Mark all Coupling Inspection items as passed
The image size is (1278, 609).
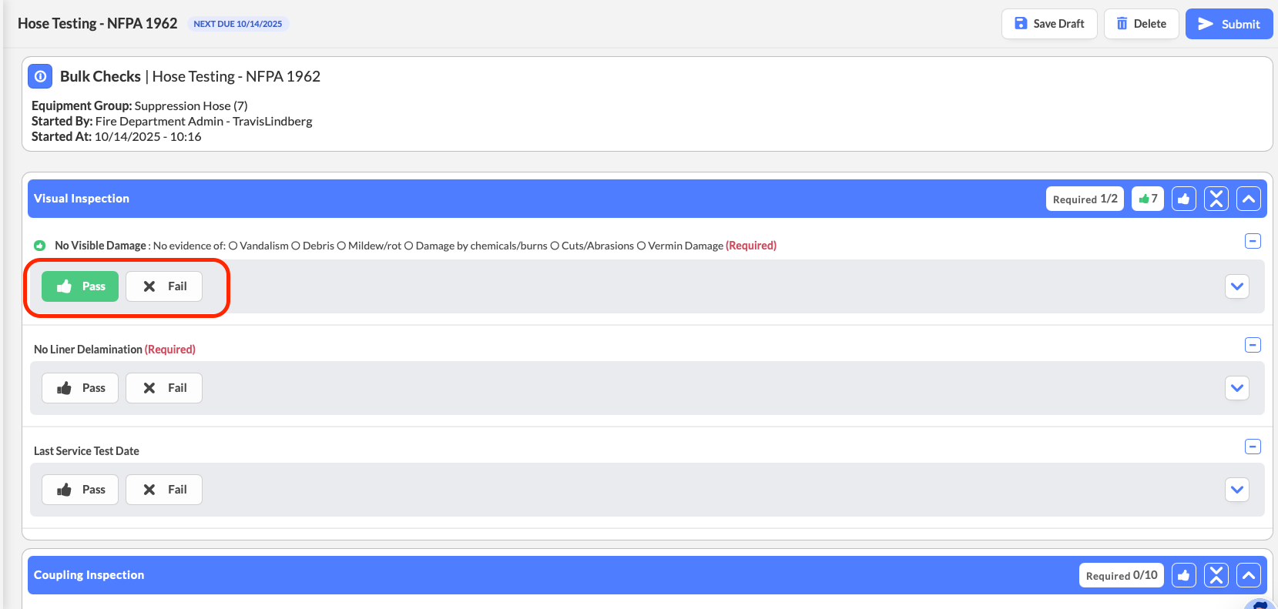[1183, 575]
